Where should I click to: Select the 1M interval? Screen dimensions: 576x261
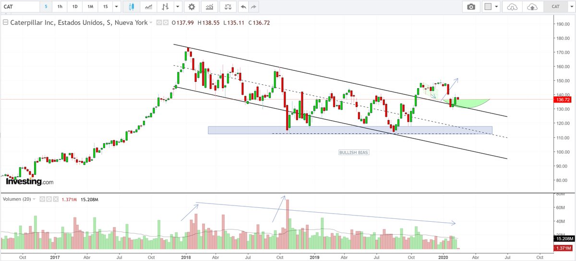(90, 7)
